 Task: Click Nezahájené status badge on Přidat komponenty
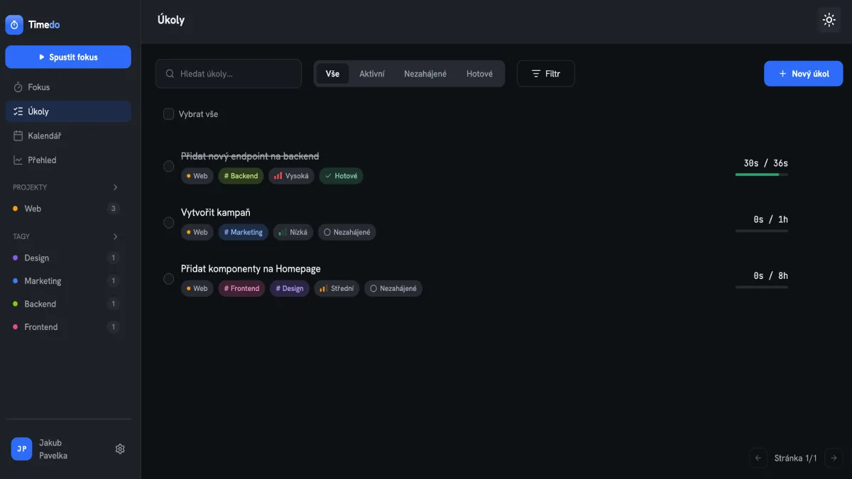(393, 289)
